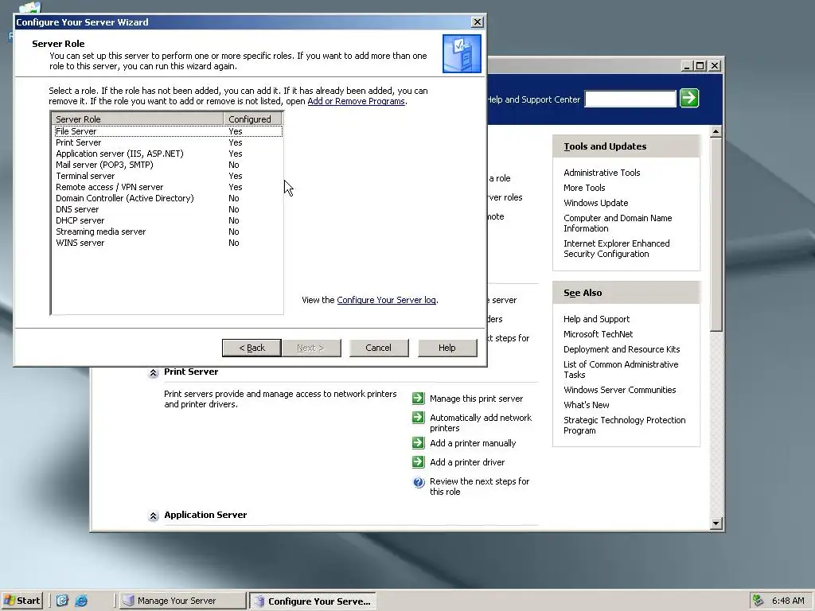Click Review the next steps for this role under Print Server
815x611 pixels.
coord(479,486)
